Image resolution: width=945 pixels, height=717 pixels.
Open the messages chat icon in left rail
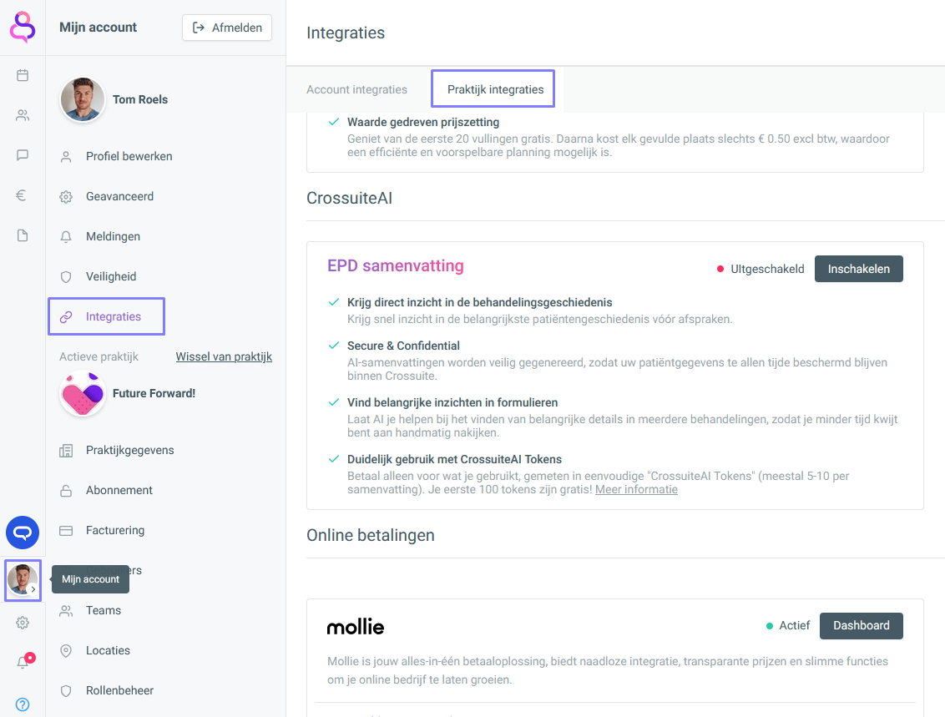(x=23, y=155)
